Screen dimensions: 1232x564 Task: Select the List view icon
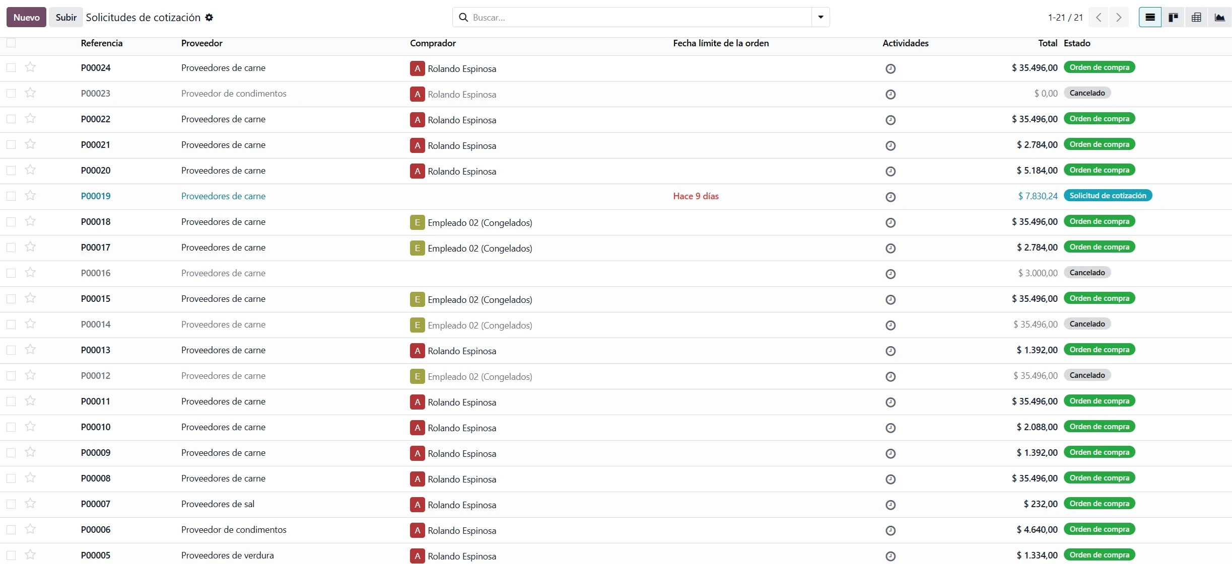point(1150,18)
